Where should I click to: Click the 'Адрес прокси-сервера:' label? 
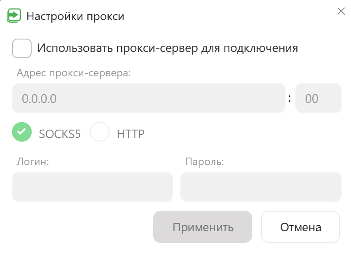(x=73, y=73)
